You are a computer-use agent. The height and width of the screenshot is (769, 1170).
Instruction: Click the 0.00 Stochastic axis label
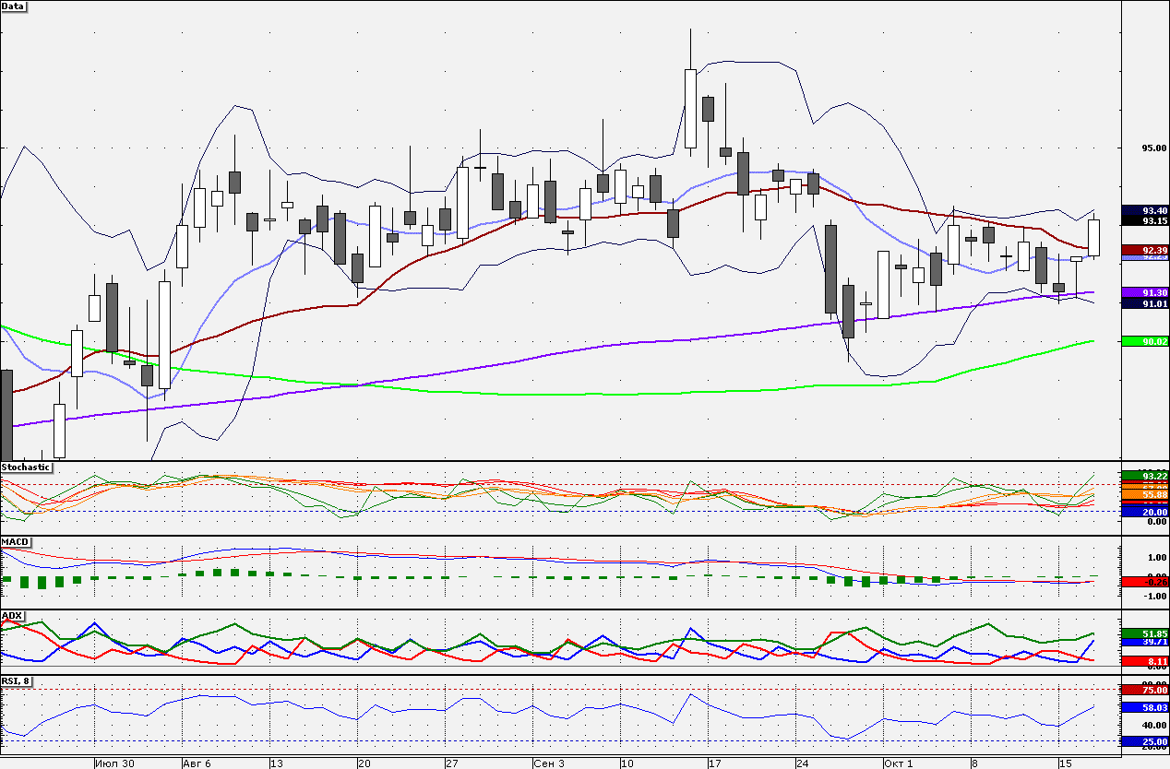pyautogui.click(x=1155, y=522)
